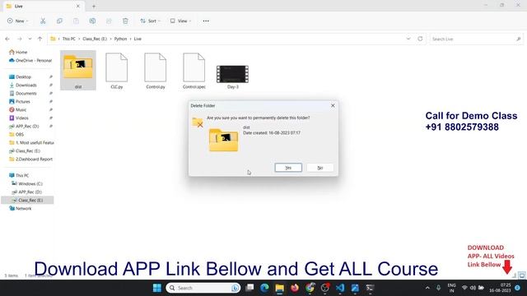The image size is (527, 296).
Task: Open Desktop in quick access
Action: [x=20, y=76]
